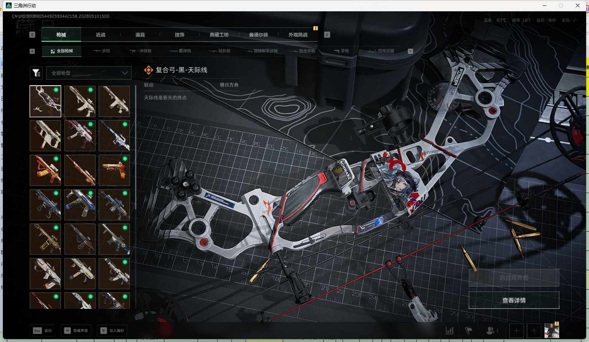Select the blue and white rifle skin
This screenshot has width=589, height=342.
pyautogui.click(x=114, y=136)
